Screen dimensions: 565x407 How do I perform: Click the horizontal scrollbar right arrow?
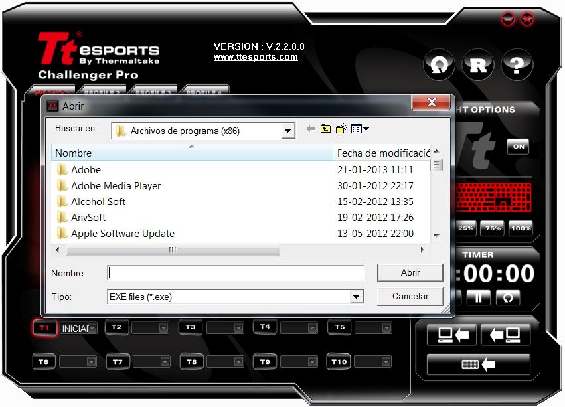422,250
